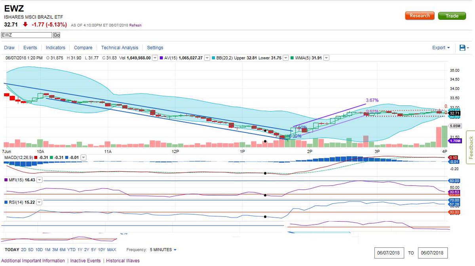Click the Go button beside the symbol

(56, 35)
